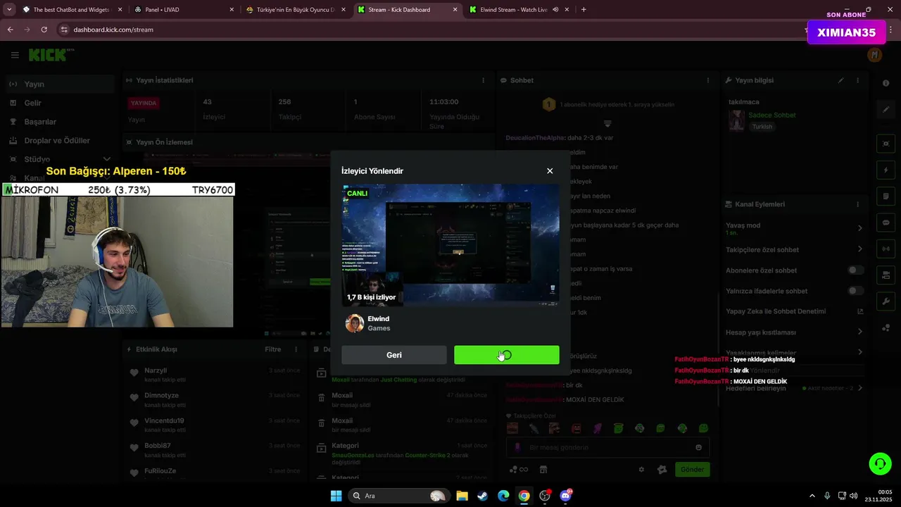Open the Windows Start menu

(x=336, y=496)
